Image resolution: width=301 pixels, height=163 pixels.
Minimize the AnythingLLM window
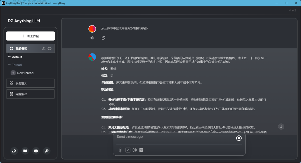pos(277,3)
